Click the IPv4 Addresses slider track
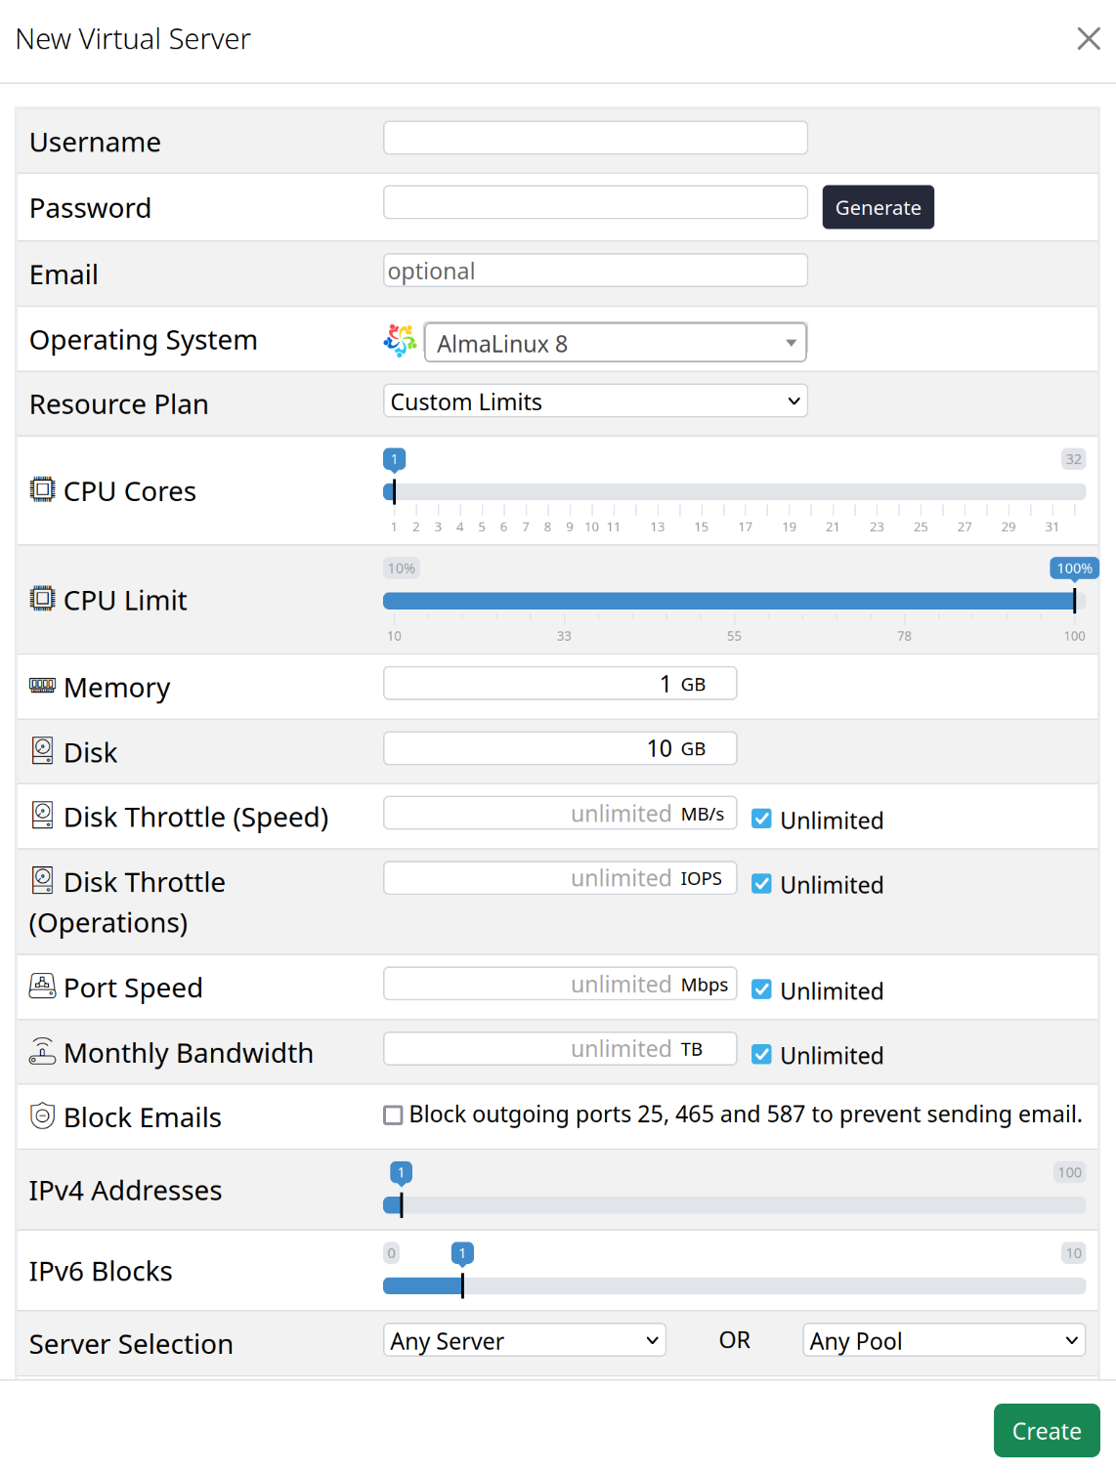The width and height of the screenshot is (1116, 1473). pyautogui.click(x=735, y=1205)
